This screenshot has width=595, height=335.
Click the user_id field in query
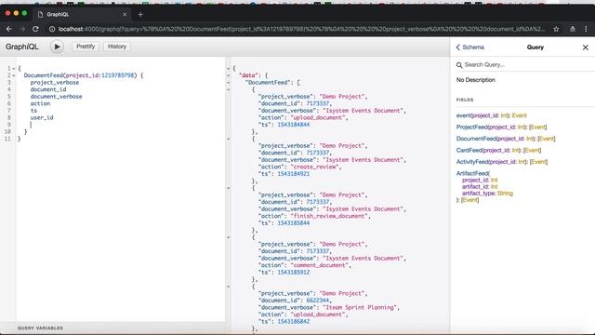(42, 118)
